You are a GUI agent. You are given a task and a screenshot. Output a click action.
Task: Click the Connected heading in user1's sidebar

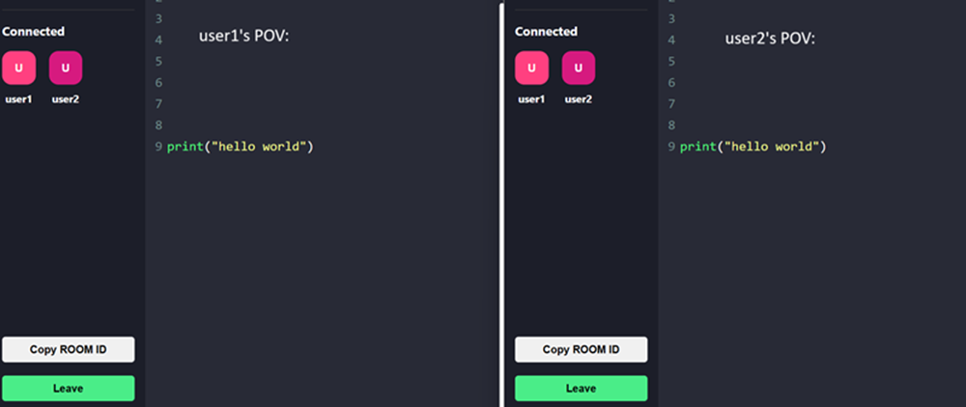click(33, 32)
